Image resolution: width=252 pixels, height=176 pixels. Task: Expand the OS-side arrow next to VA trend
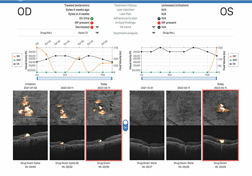tap(153, 27)
